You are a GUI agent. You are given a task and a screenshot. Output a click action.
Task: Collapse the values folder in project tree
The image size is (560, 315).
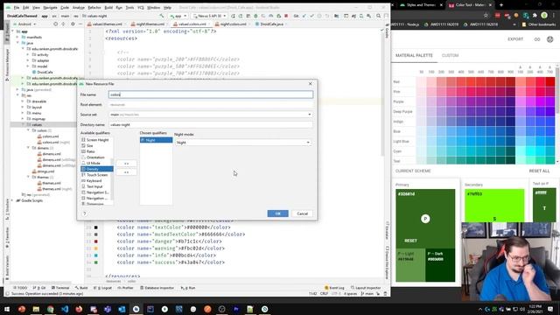tap(24, 124)
